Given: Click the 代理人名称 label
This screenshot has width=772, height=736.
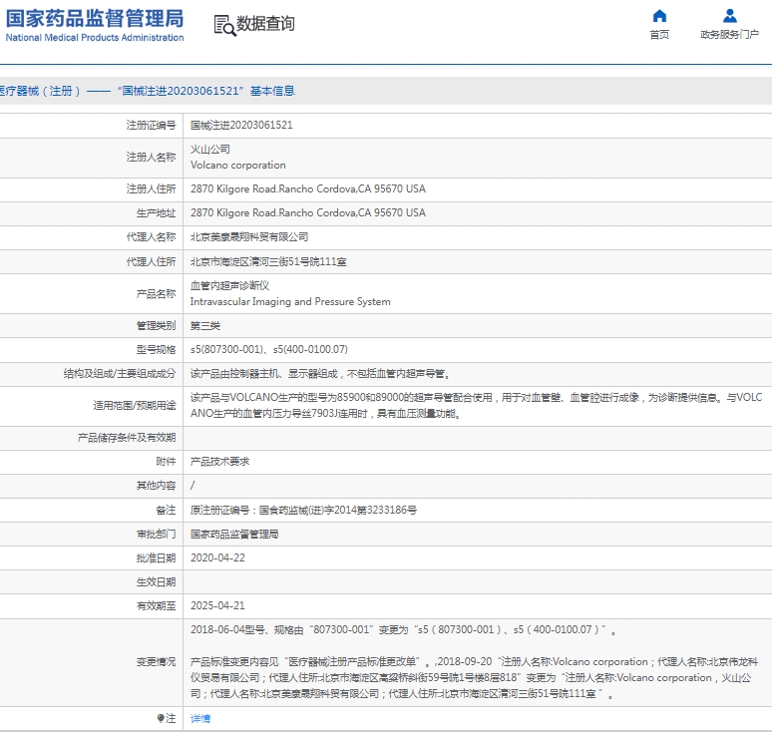Looking at the screenshot, I should (x=151, y=237).
